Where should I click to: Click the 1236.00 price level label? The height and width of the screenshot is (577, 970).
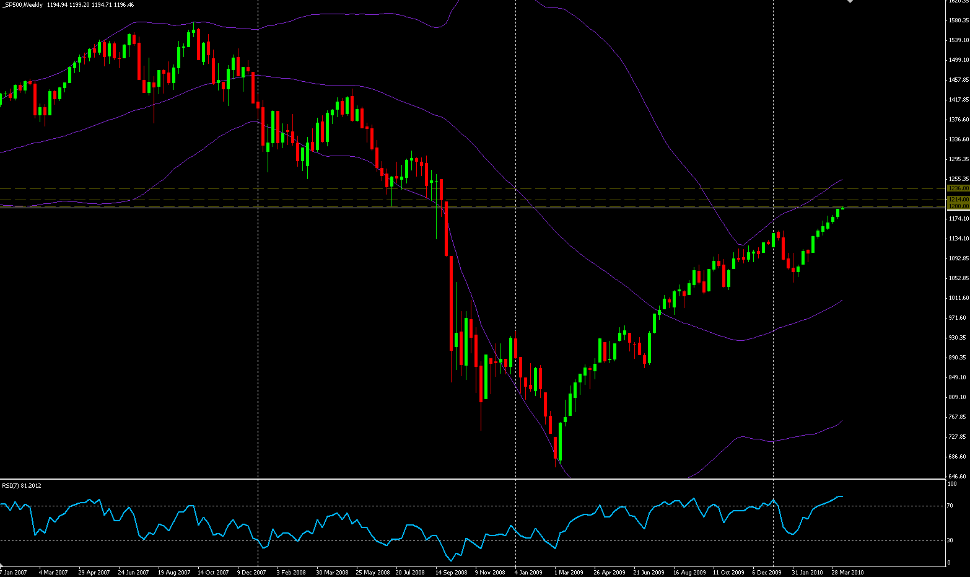[x=958, y=188]
